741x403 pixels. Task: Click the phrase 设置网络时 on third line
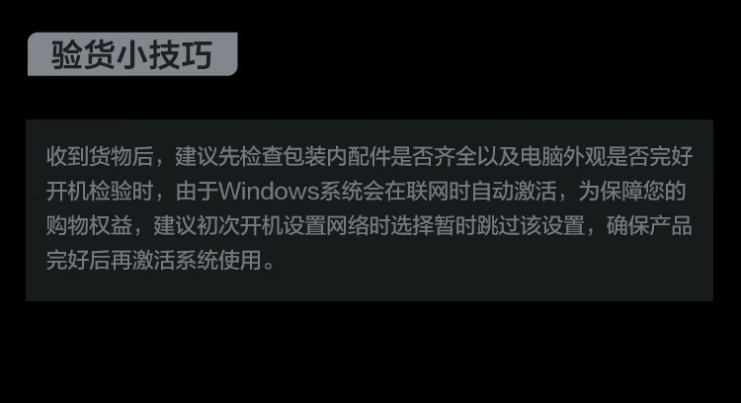(337, 225)
